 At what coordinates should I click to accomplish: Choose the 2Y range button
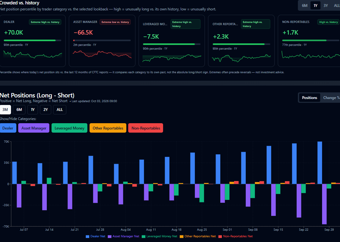click(46, 109)
